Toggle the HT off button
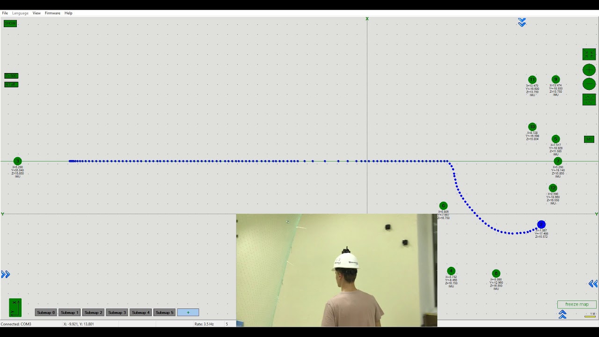The width and height of the screenshot is (599, 337). coord(11,85)
